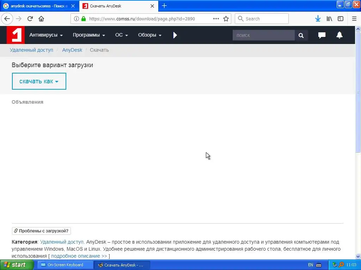The height and width of the screenshot is (270, 361).
Task: Open a new browser tab with plus
Action: (x=164, y=6)
